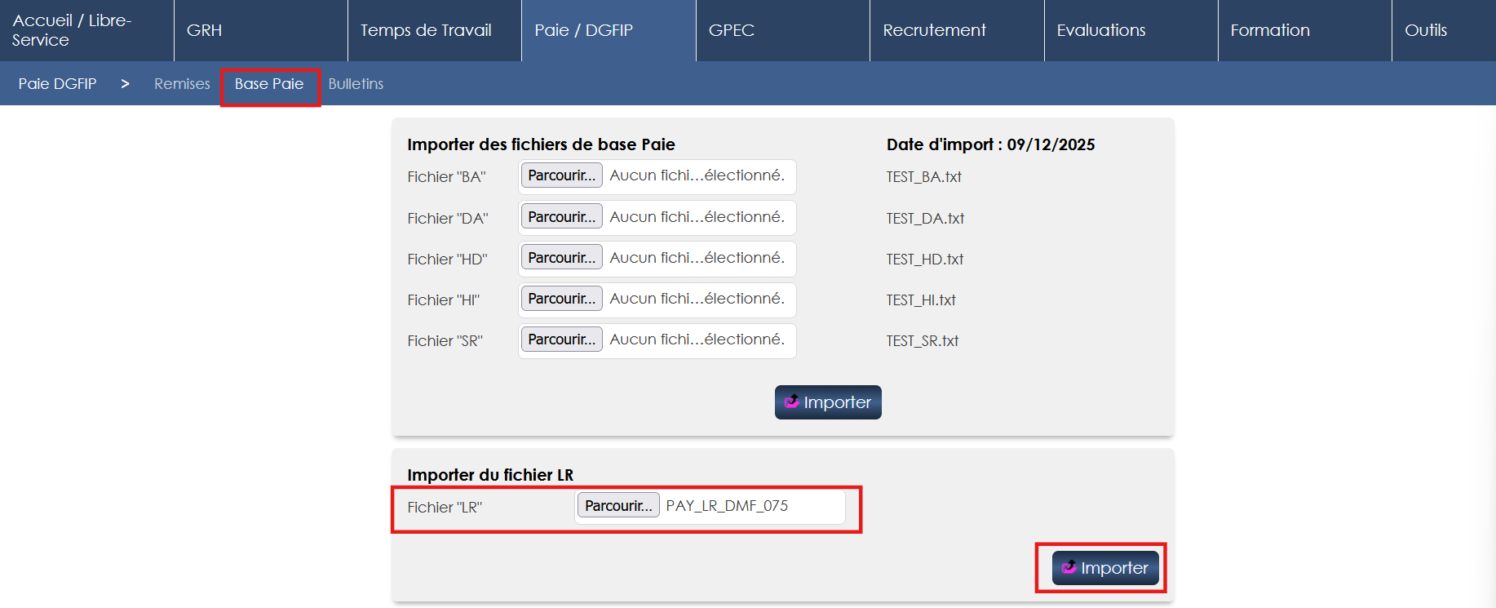Open the Evaluations menu
Viewport: 1496px width, 608px height.
pos(1101,30)
